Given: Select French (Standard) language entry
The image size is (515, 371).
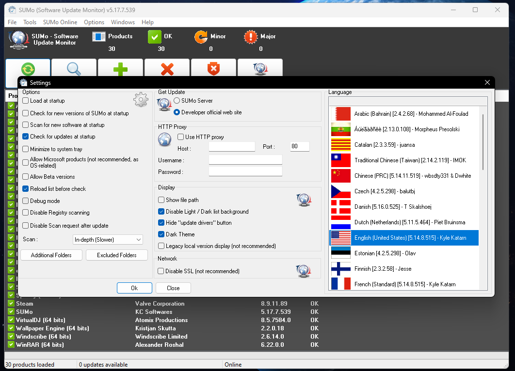Looking at the screenshot, I should coord(404,284).
